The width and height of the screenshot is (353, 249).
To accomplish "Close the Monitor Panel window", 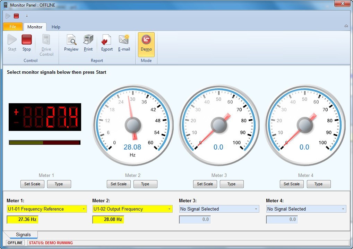I will click(x=342, y=3).
